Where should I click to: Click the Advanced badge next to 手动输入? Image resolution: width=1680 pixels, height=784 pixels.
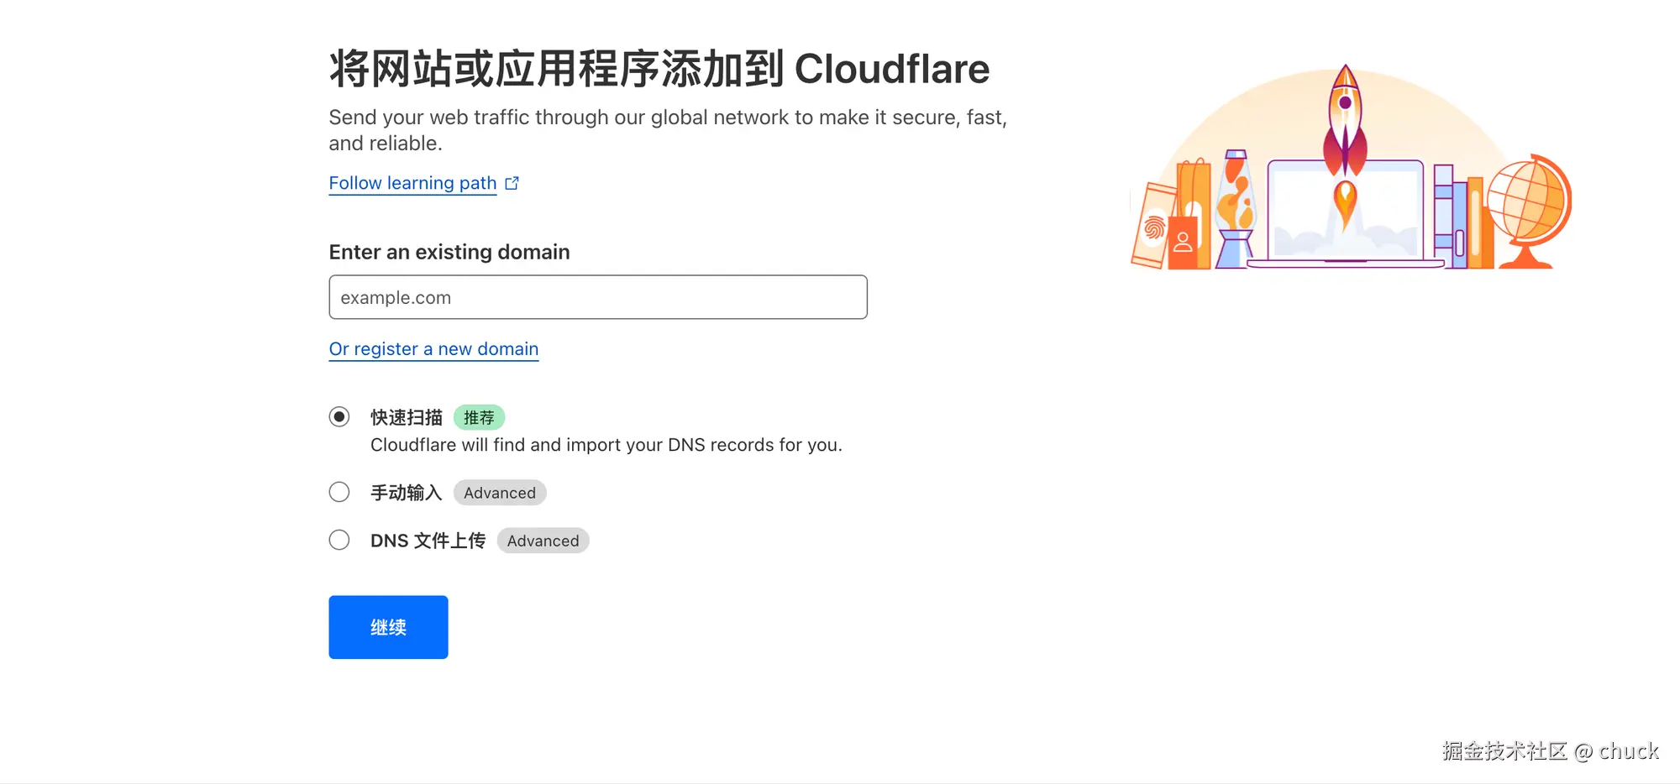click(500, 493)
